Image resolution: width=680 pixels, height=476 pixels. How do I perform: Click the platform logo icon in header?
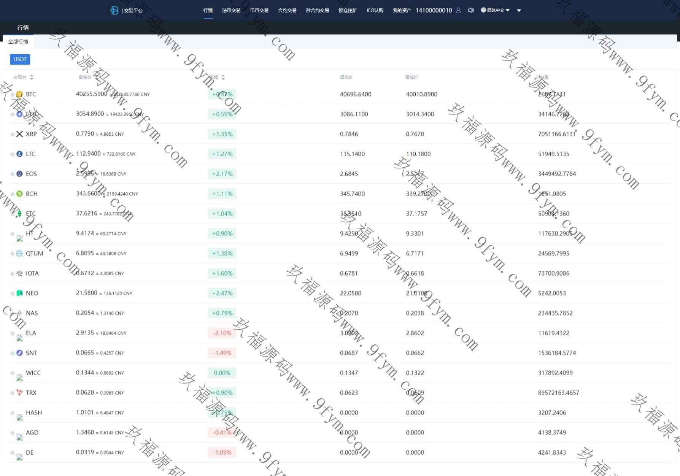114,10
